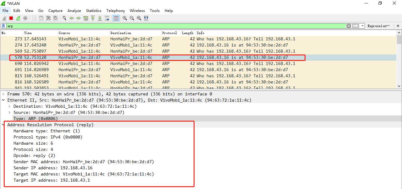
Task: Open the Wireless menu
Action: point(137,10)
